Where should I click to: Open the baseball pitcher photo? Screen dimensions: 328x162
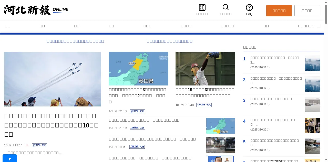coord(205,69)
